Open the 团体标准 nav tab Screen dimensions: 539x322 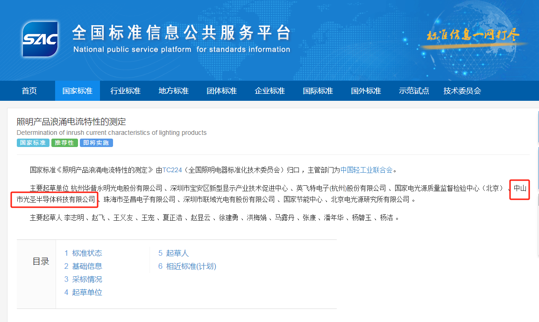222,91
